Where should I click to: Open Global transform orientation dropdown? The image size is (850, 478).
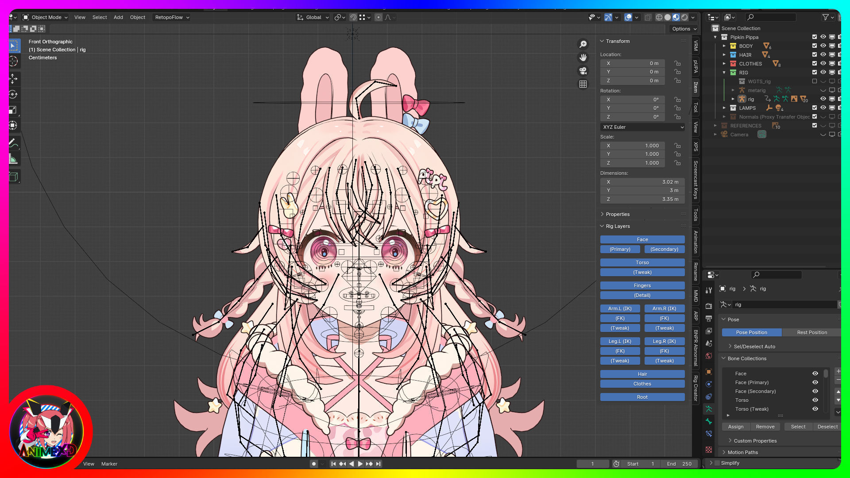313,17
